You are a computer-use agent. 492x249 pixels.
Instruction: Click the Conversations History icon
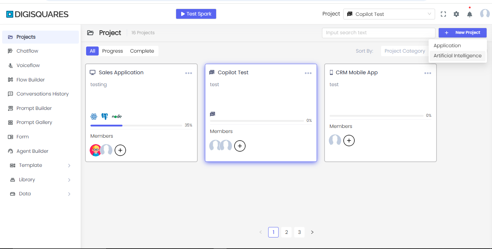tap(10, 94)
